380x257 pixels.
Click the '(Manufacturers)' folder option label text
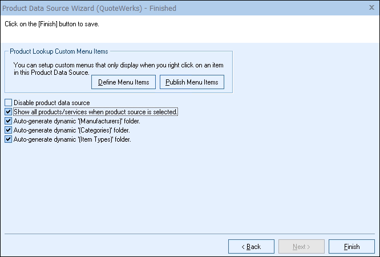tap(77, 121)
